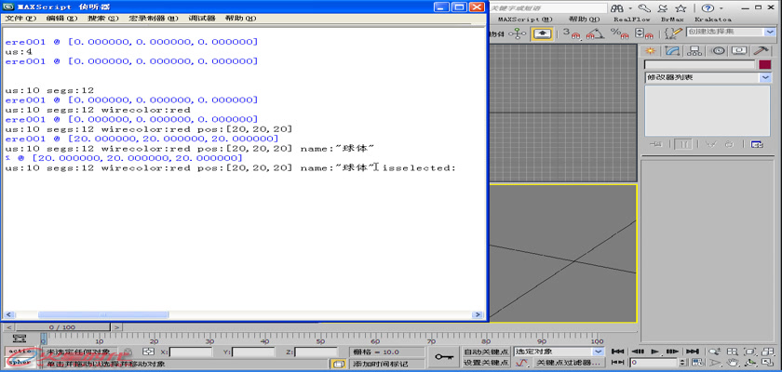
Task: Toggle the 3D snaps button
Action: coord(572,33)
